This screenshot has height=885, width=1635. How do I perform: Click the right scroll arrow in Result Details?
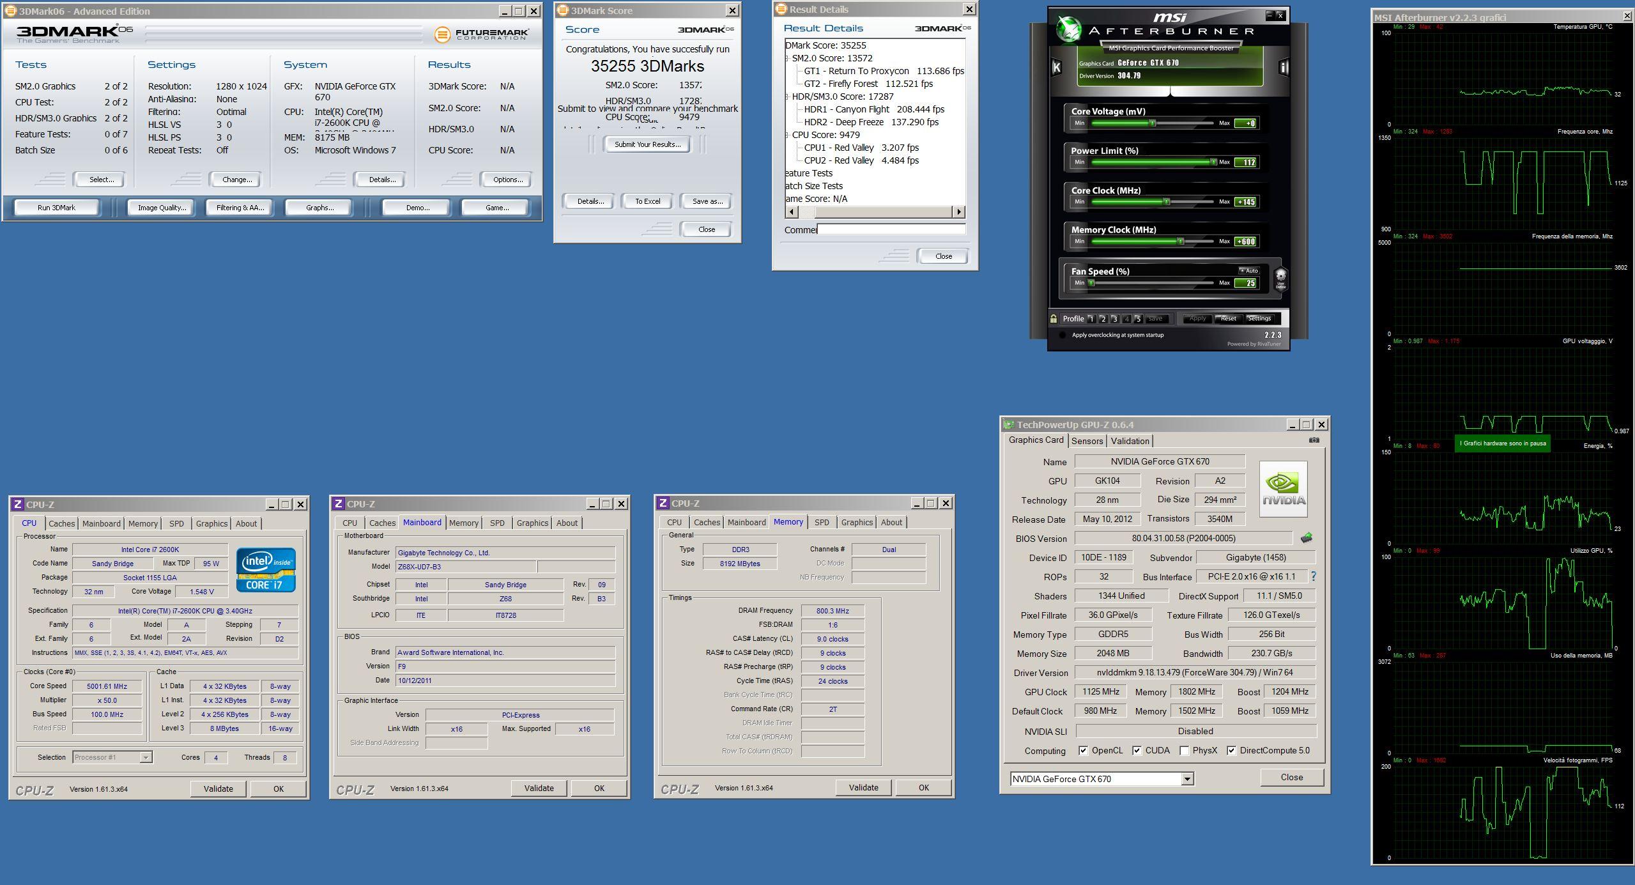958,212
